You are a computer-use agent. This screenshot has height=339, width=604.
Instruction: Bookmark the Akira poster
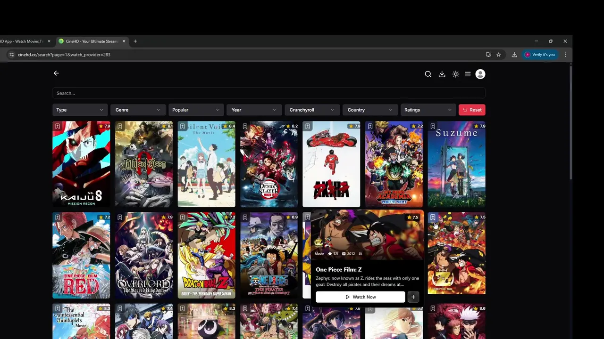click(308, 126)
